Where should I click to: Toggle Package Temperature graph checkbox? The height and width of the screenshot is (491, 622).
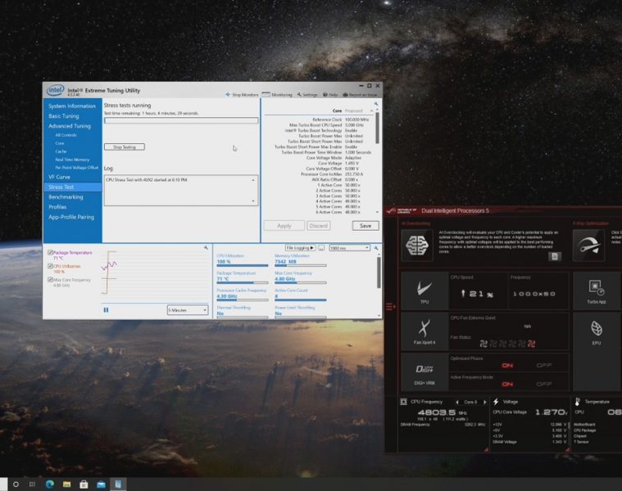[x=50, y=252]
